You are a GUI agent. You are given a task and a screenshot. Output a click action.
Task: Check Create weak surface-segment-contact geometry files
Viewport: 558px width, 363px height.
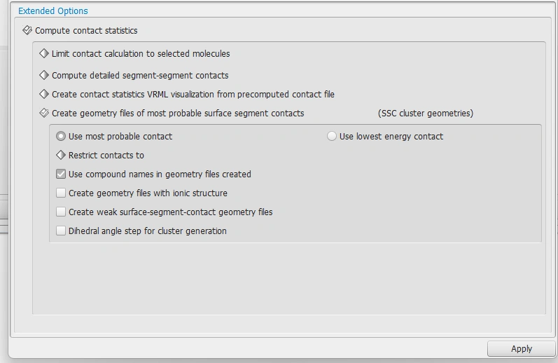click(61, 212)
